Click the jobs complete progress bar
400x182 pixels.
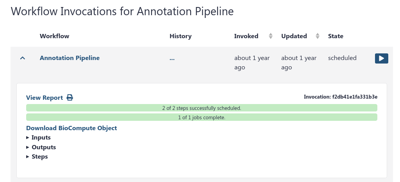pos(202,117)
